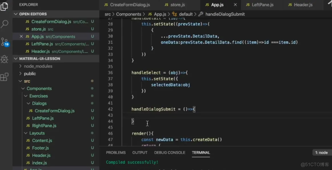
Task: Close the App.js editor tab
Action: pos(235,5)
